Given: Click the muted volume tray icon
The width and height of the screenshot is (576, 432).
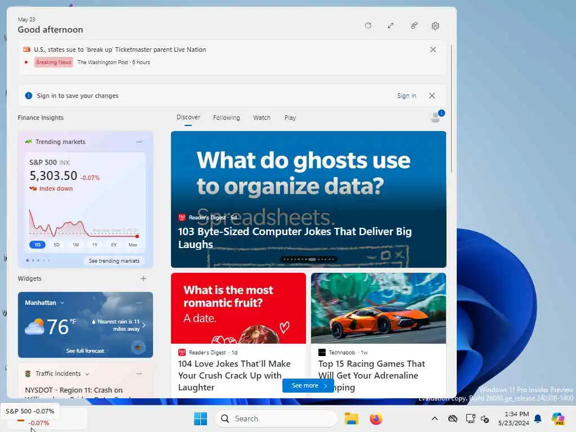Looking at the screenshot, I should (485, 418).
